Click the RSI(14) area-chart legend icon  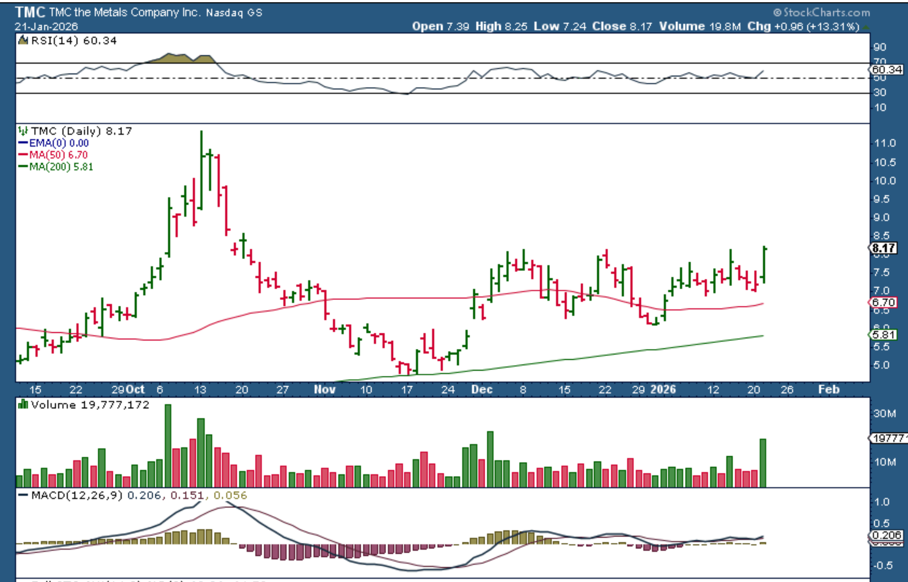[x=22, y=41]
